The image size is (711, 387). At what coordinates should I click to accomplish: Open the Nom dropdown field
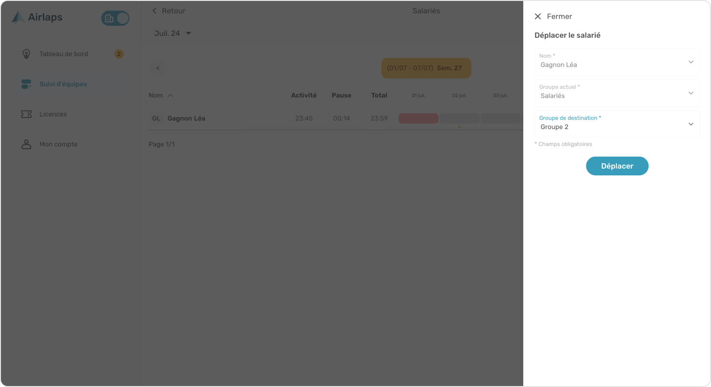tap(617, 62)
